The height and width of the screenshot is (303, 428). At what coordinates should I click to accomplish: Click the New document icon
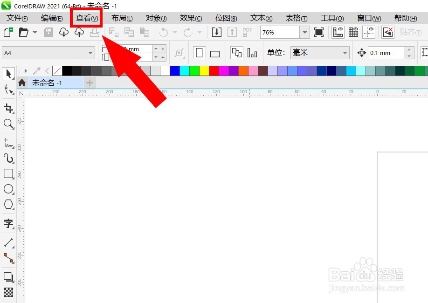[x=8, y=32]
